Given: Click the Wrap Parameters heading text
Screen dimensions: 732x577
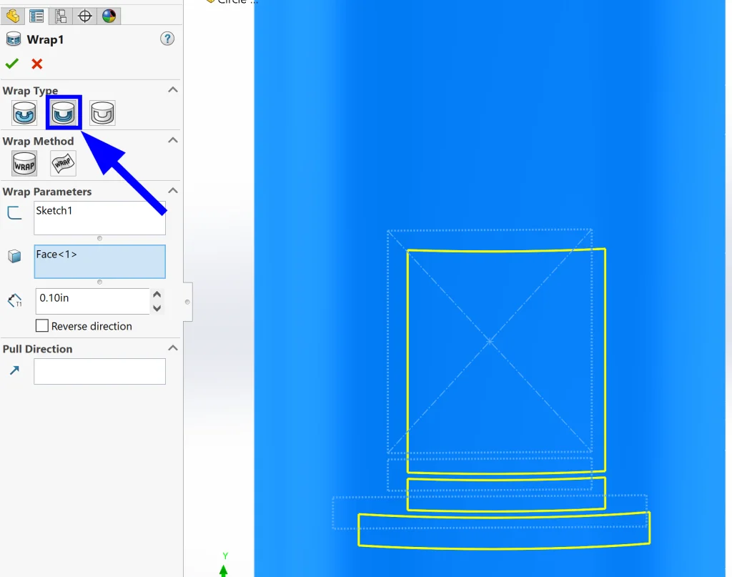Looking at the screenshot, I should point(47,192).
